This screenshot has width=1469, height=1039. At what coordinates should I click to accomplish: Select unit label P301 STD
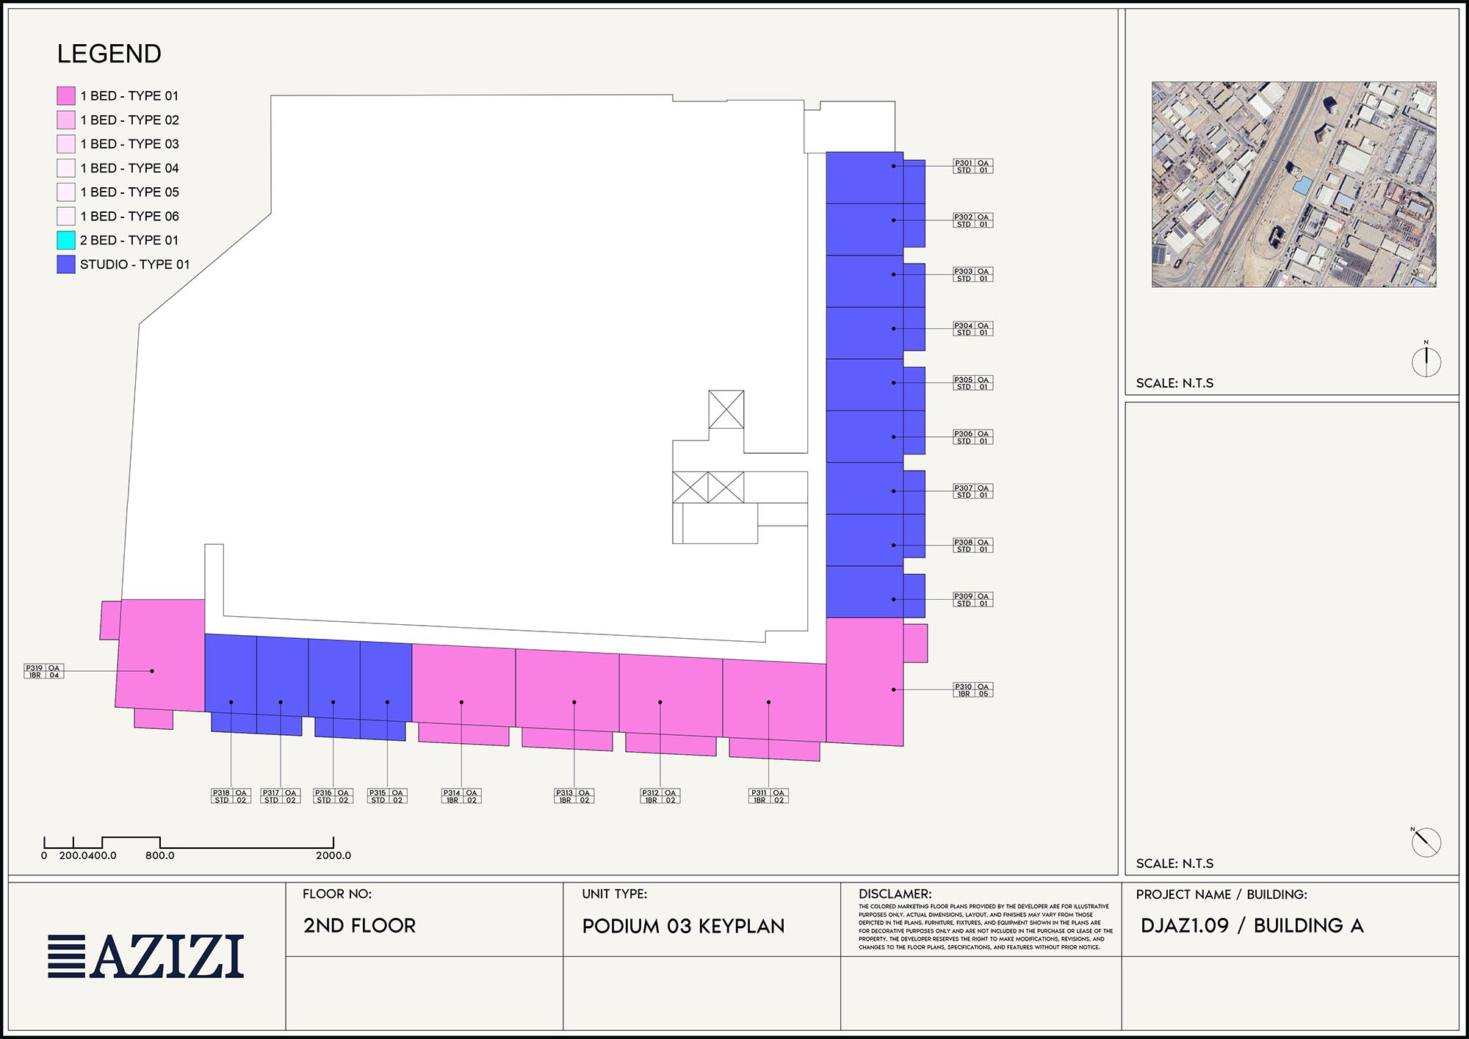click(972, 167)
